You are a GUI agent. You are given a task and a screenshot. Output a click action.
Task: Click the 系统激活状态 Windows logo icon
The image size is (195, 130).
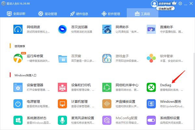coord(18,120)
